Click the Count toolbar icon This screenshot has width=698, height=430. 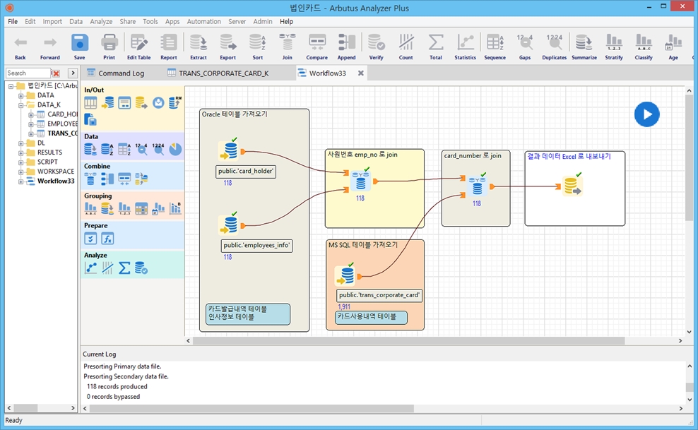pos(406,43)
